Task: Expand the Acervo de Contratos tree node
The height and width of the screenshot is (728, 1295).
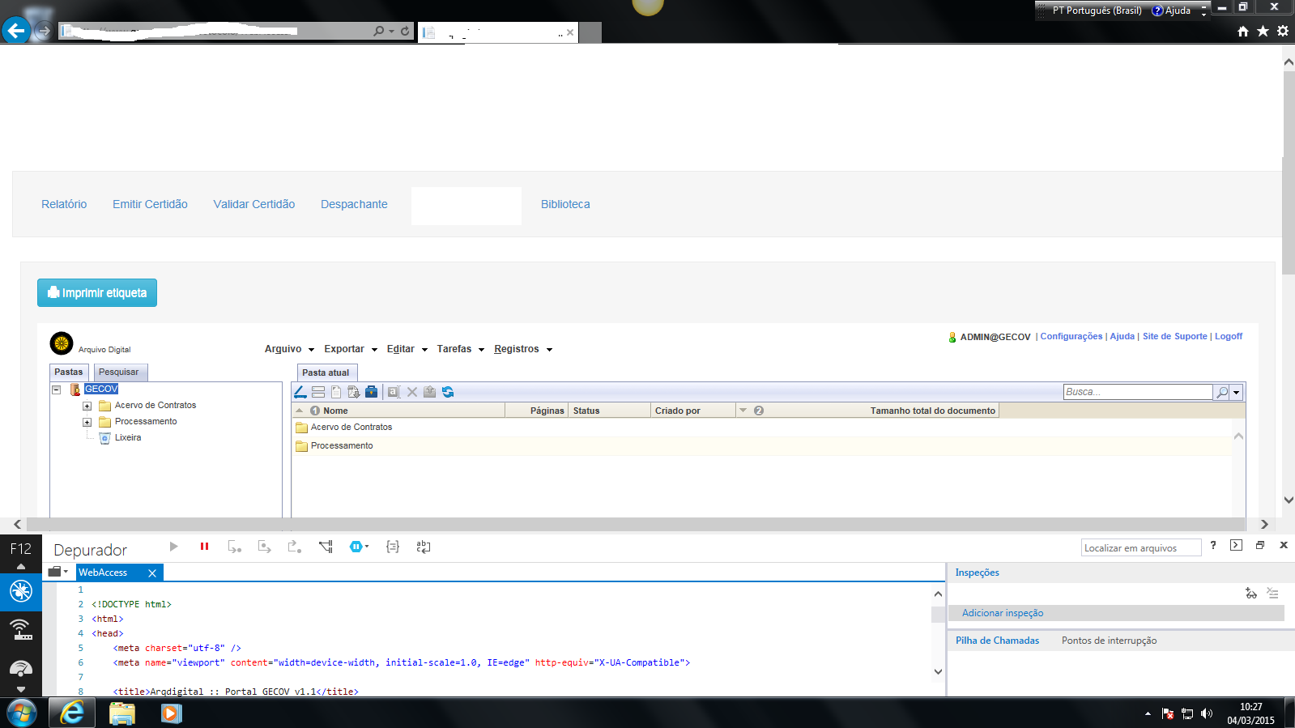Action: click(87, 406)
